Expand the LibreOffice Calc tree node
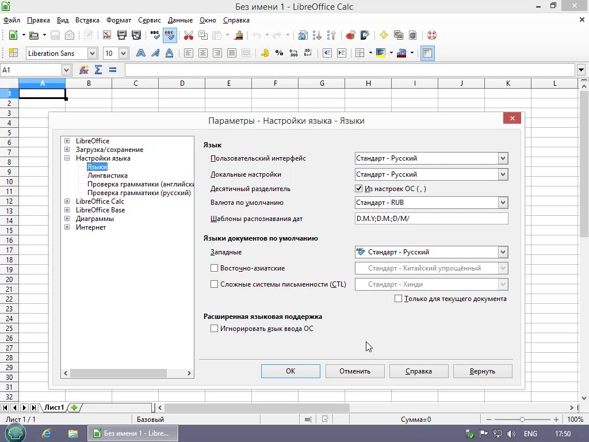The width and height of the screenshot is (589, 442). click(67, 201)
